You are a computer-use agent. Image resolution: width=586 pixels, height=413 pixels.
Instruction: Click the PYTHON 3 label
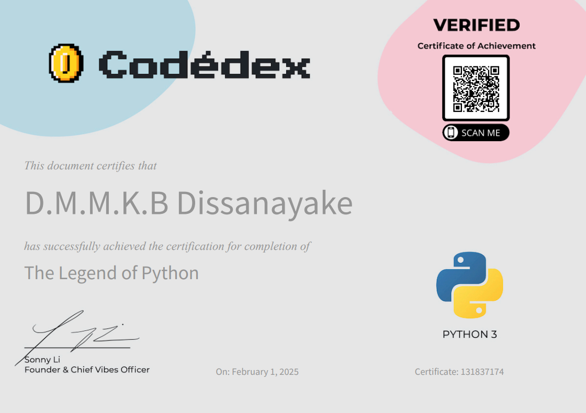(x=469, y=335)
